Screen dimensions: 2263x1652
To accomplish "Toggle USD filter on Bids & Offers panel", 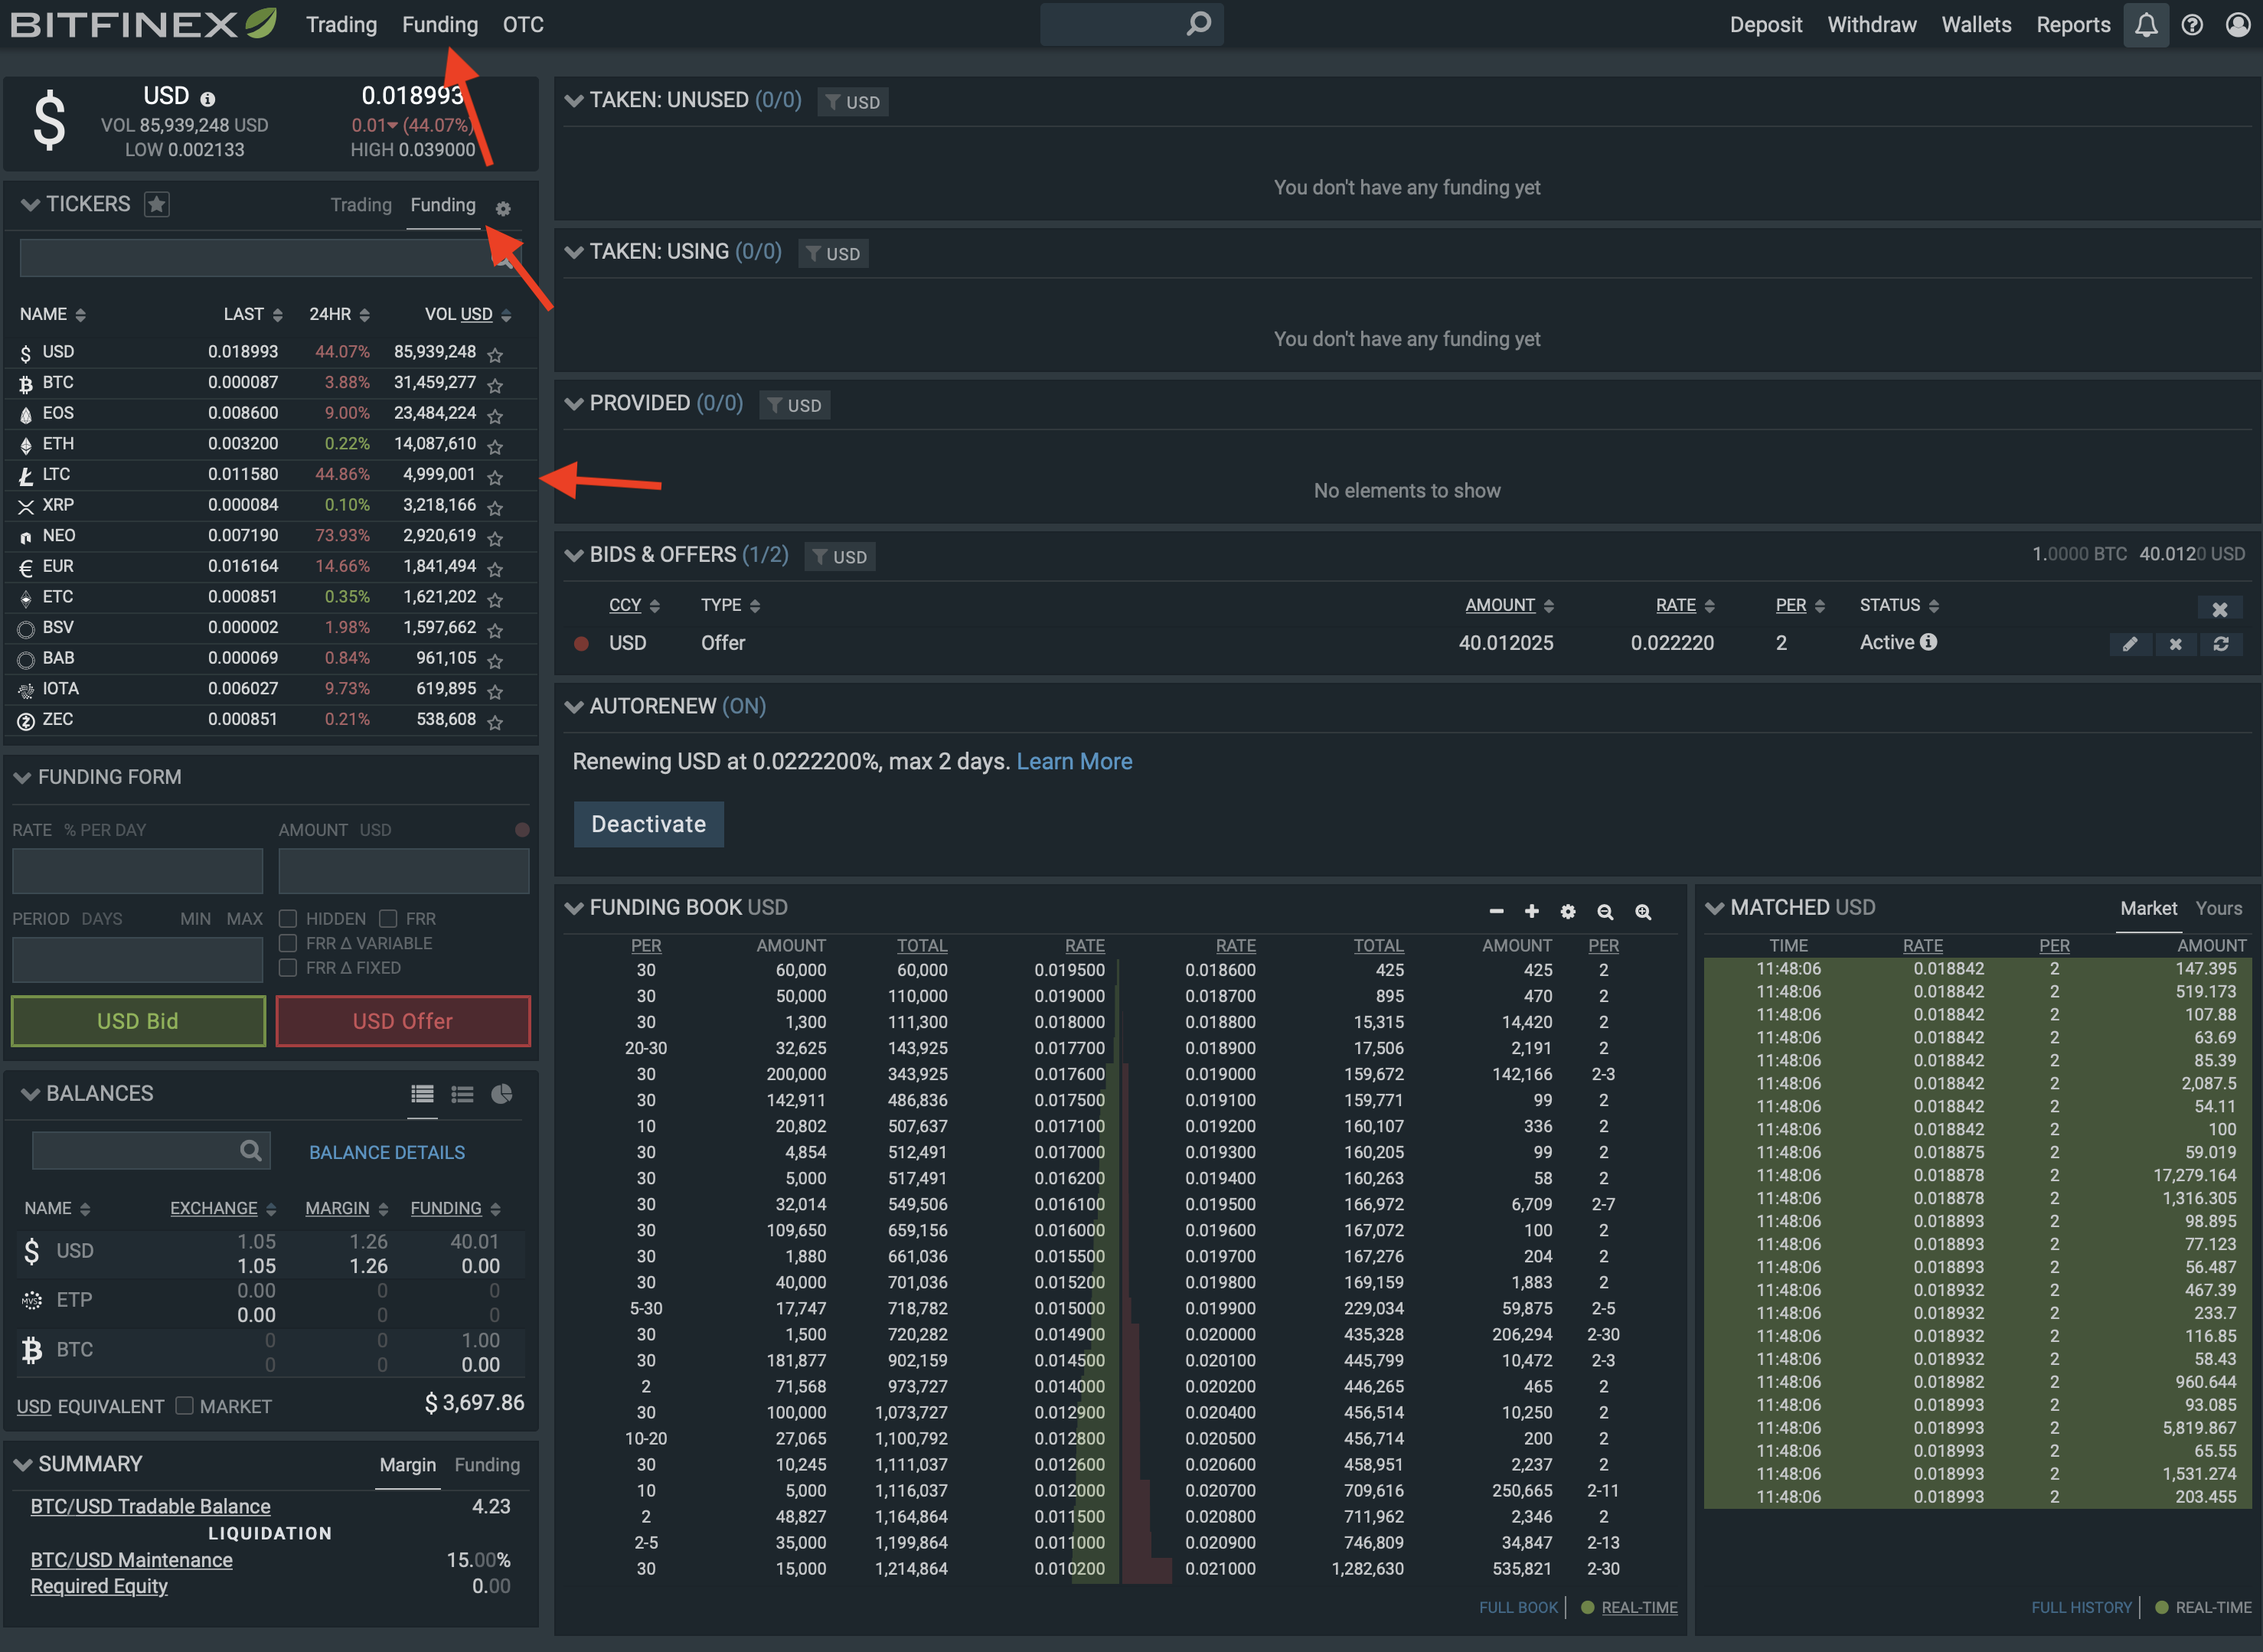I will 840,557.
